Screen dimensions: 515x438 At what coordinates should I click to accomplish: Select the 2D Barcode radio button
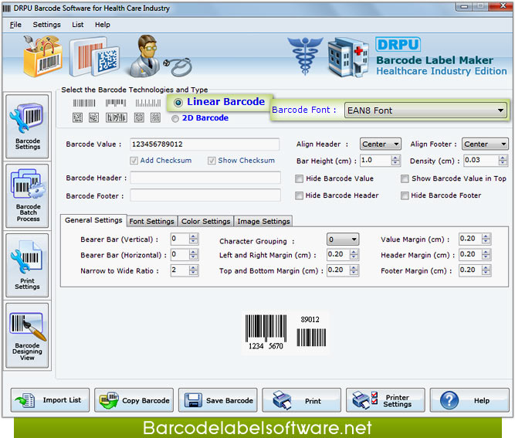(175, 119)
